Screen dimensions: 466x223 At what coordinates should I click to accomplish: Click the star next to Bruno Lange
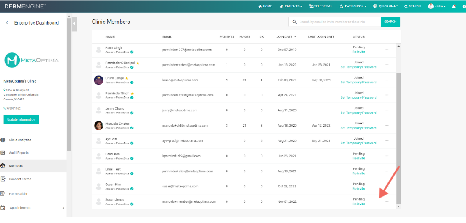tap(126, 78)
